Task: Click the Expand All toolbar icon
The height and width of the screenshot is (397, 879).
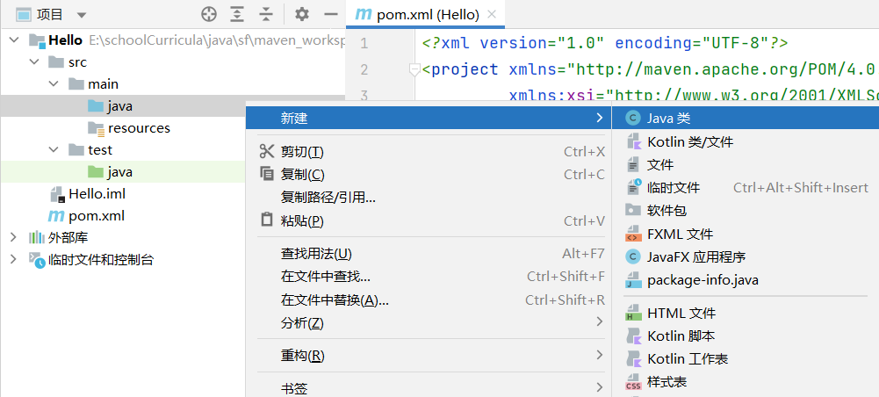Action: (x=238, y=14)
